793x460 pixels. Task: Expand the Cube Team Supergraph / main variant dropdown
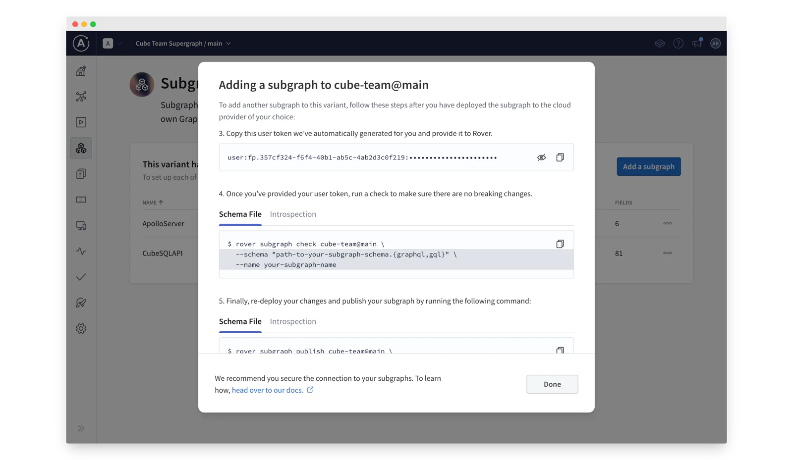click(183, 44)
